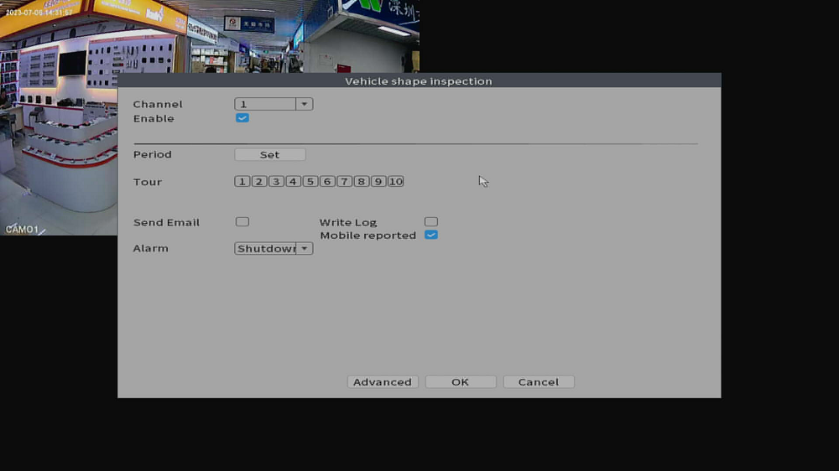Viewport: 839px width, 471px height.
Task: Enable the Send Email checkbox
Action: click(242, 222)
